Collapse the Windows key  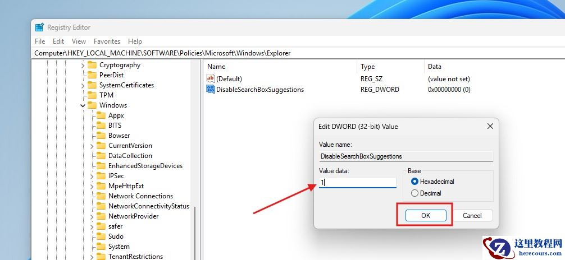click(x=83, y=106)
